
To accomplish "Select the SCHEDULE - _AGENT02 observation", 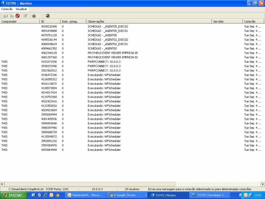I will 102,48.
